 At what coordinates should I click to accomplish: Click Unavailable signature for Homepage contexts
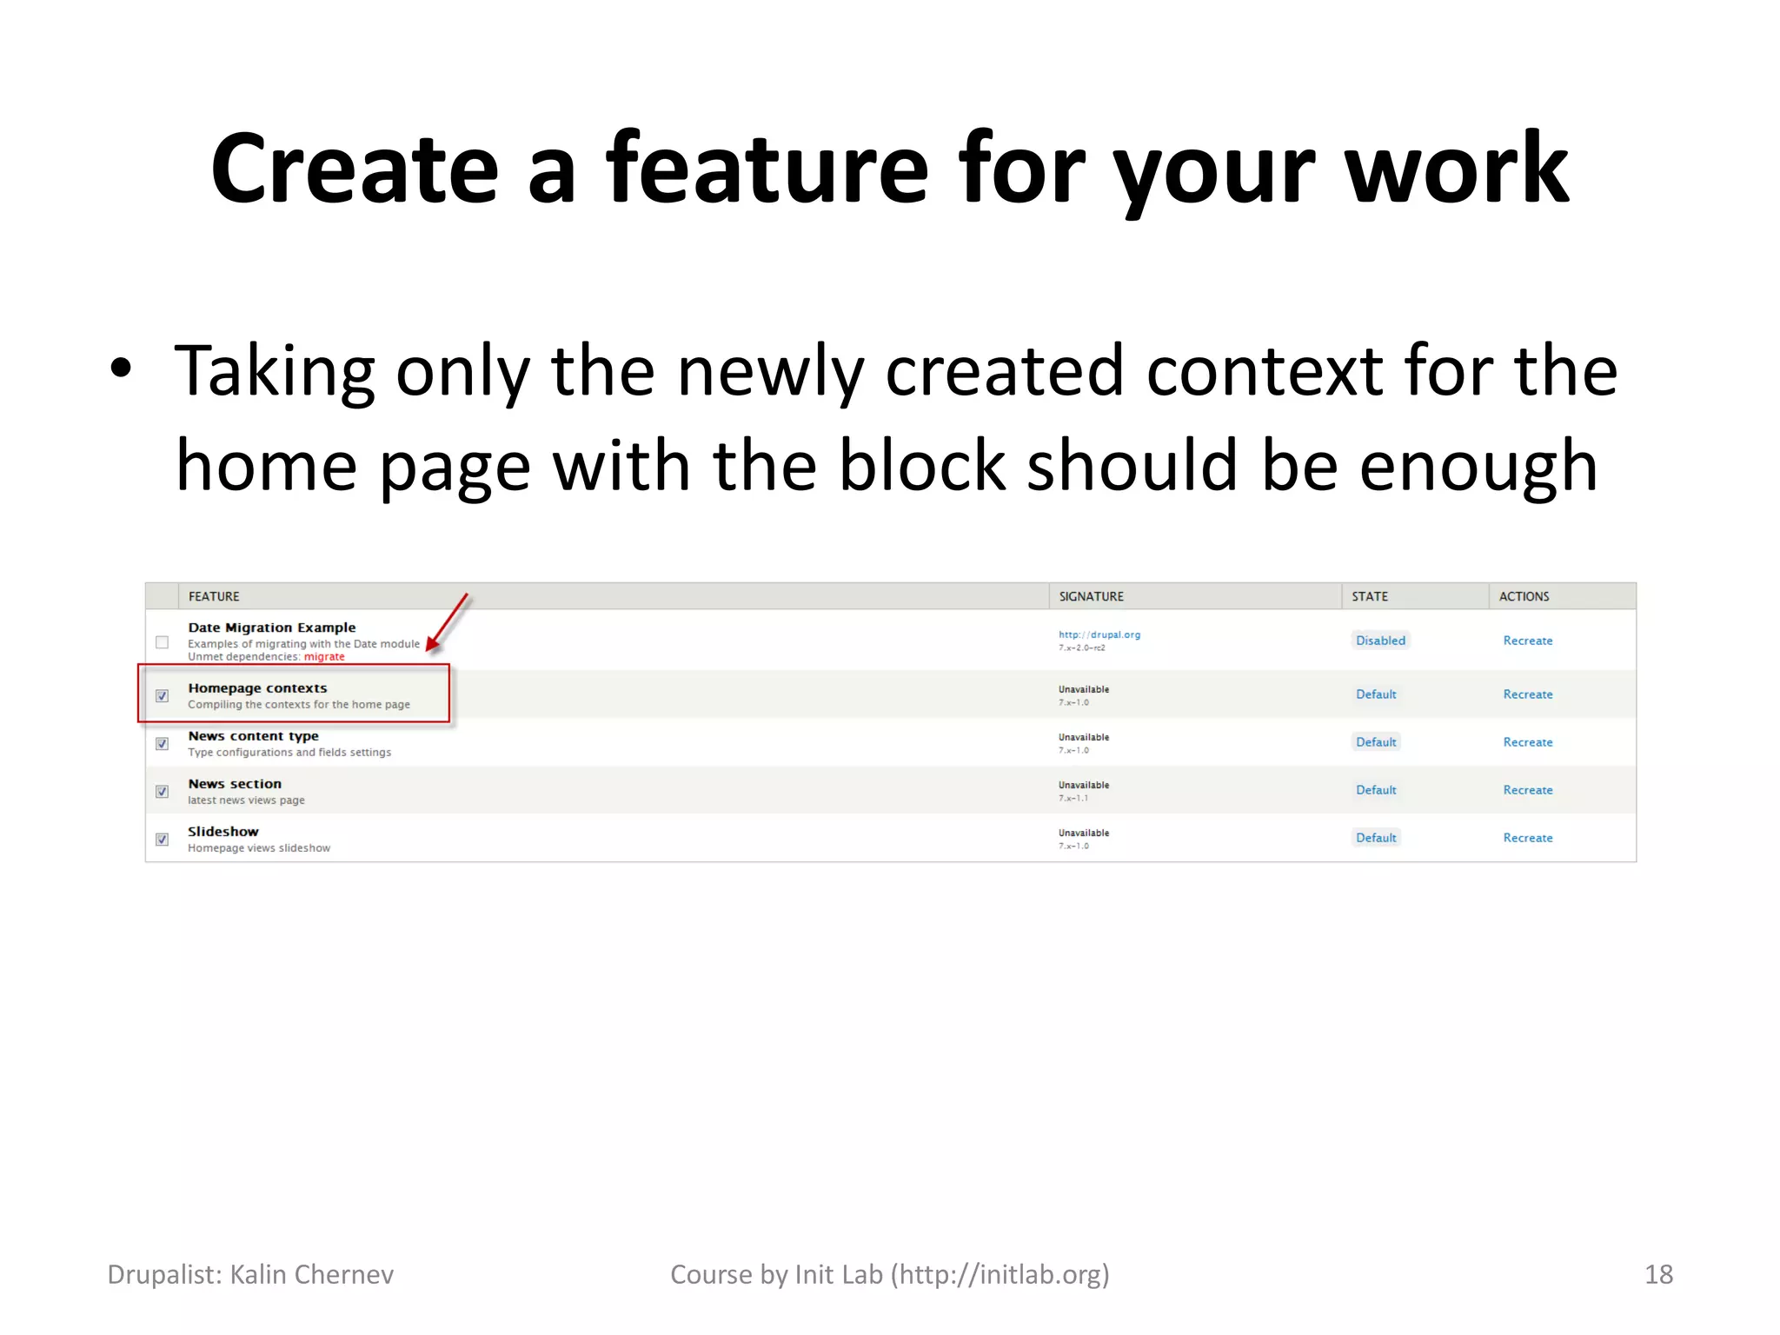(x=1084, y=690)
